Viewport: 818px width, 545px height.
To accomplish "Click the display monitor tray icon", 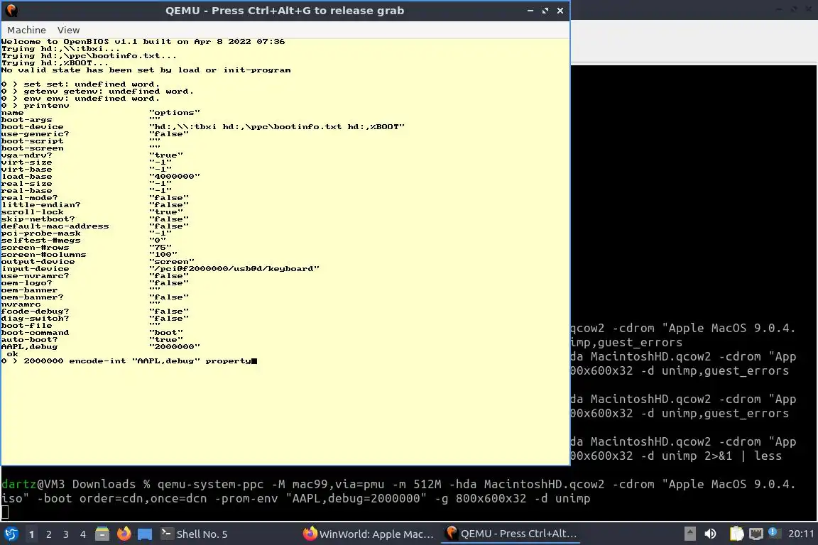I will click(x=756, y=534).
